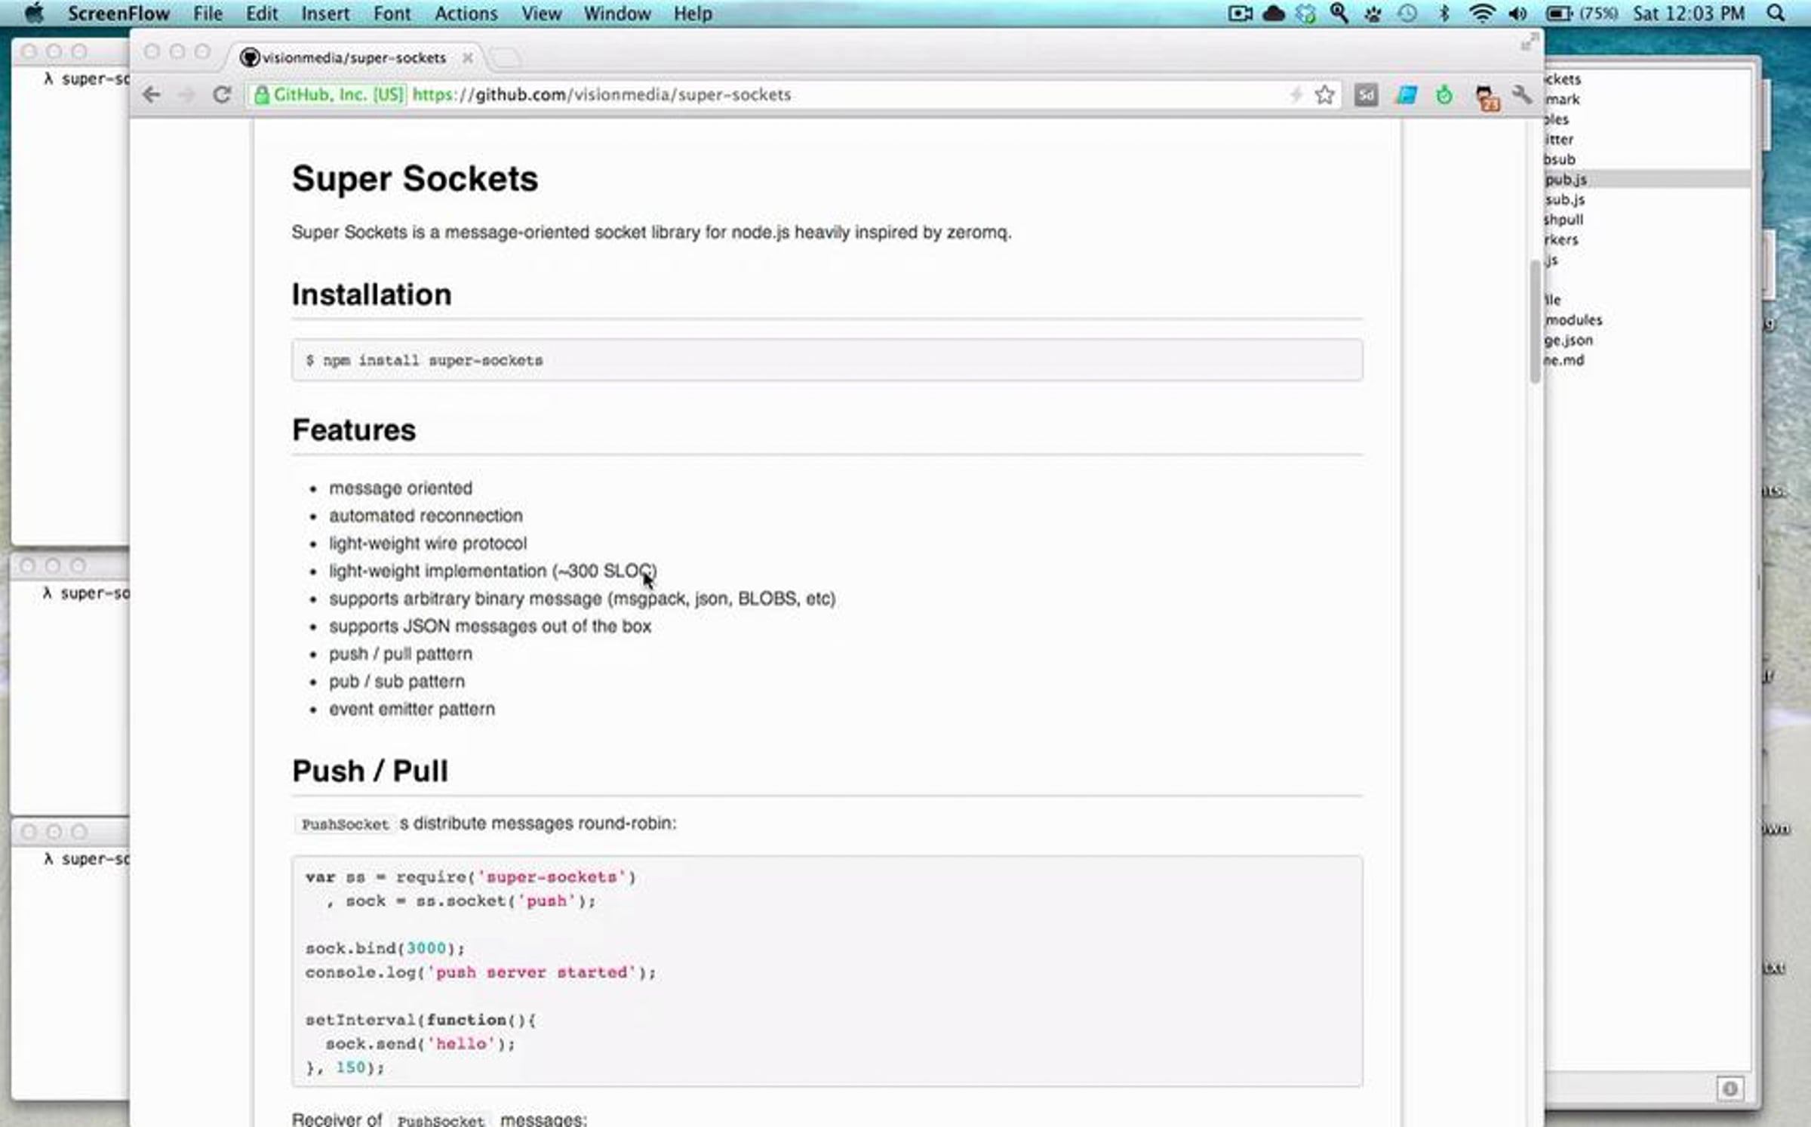Click the browser Back arrow
Image resolution: width=1811 pixels, height=1127 pixels.
(152, 95)
